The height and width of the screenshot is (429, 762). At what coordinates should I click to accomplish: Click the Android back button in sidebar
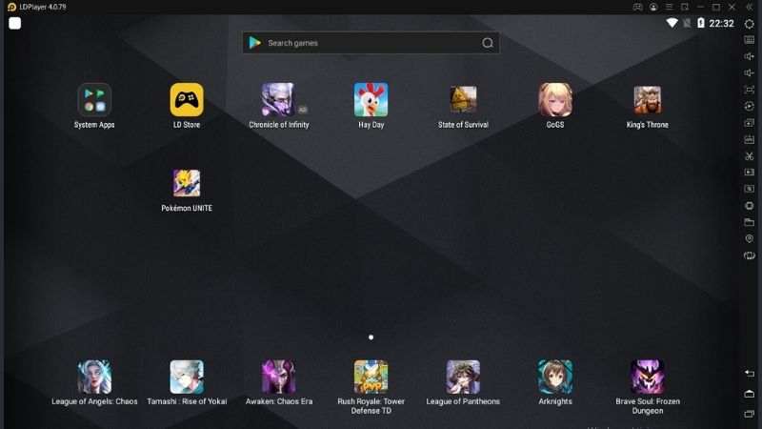click(750, 374)
